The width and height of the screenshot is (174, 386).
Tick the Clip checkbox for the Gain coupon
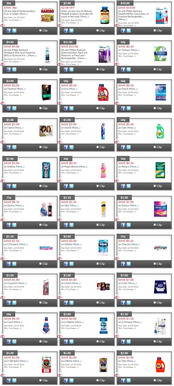coord(155,147)
